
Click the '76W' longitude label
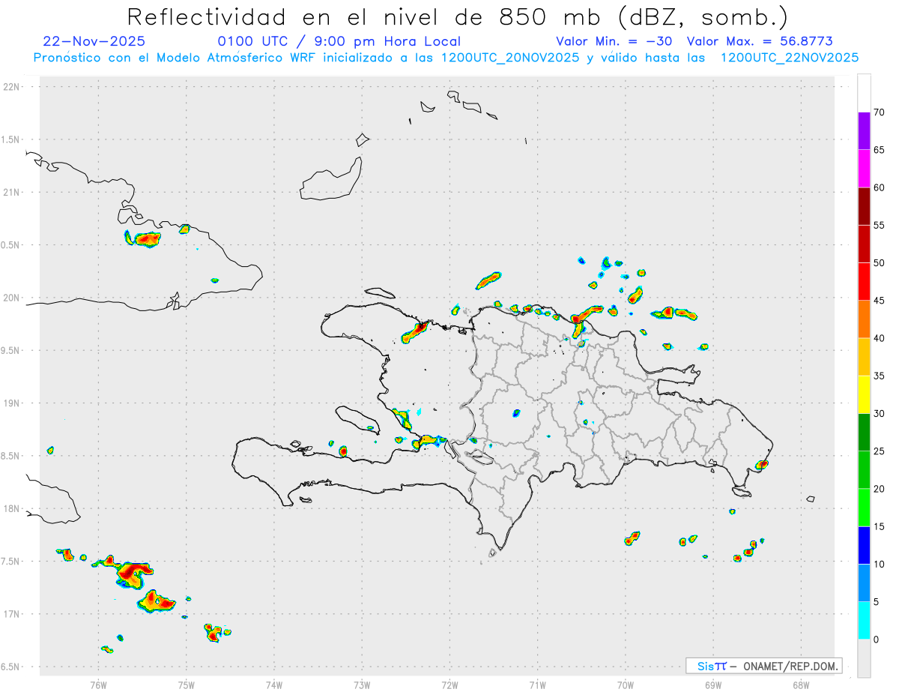click(98, 685)
